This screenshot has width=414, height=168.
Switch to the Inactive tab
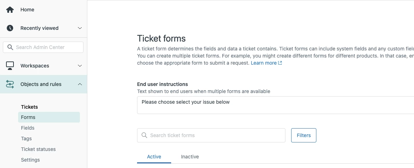(190, 157)
